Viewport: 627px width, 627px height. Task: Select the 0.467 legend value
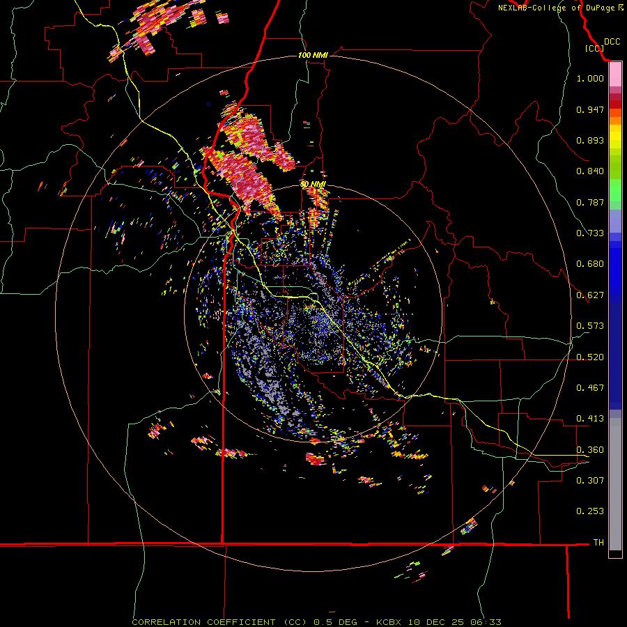[590, 388]
